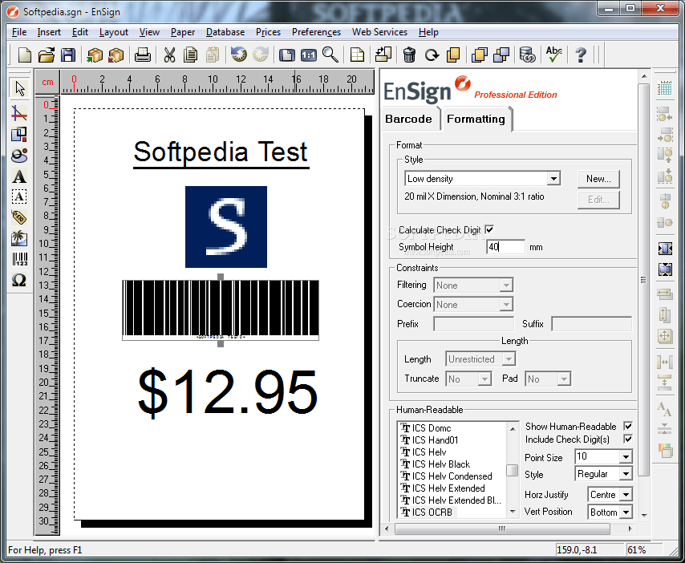The image size is (685, 563).
Task: Open the Coercion dropdown
Action: tap(506, 305)
